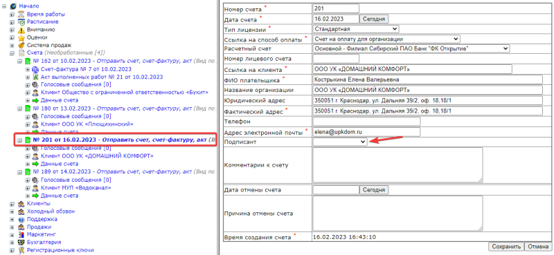This screenshot has height=255, width=554.
Task: Click the icon beside Холодный обзвон
Action: [21, 211]
